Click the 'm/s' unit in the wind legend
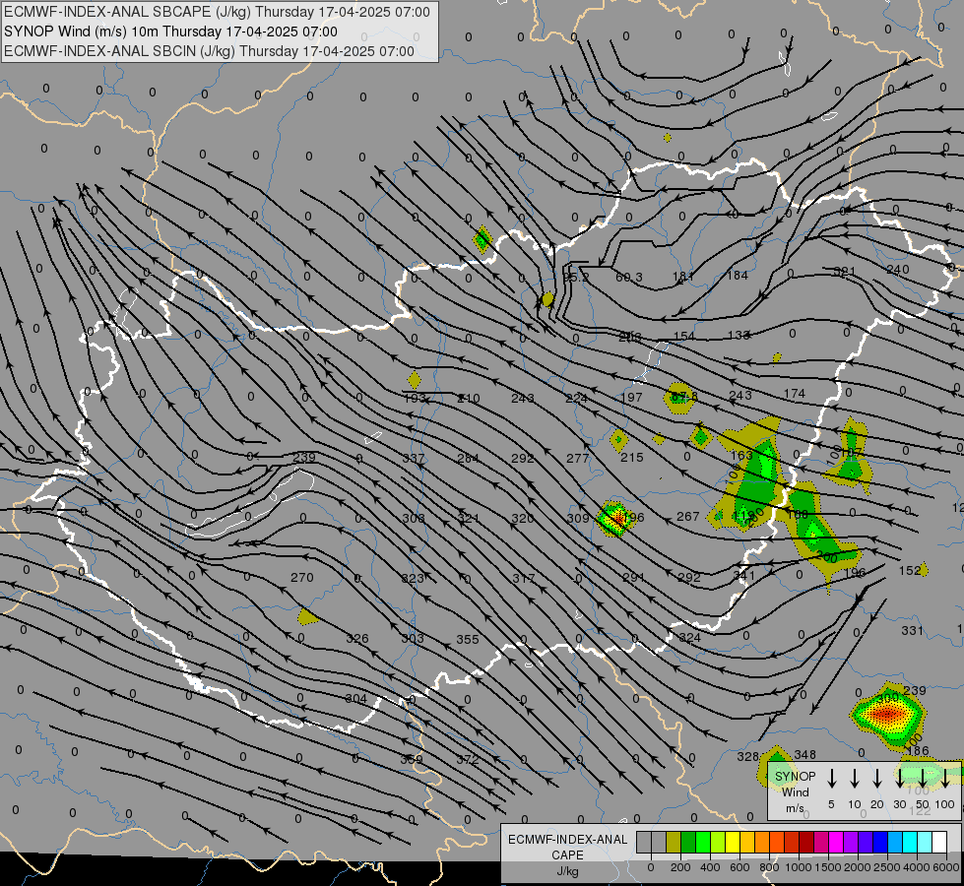964x886 pixels. tap(795, 808)
